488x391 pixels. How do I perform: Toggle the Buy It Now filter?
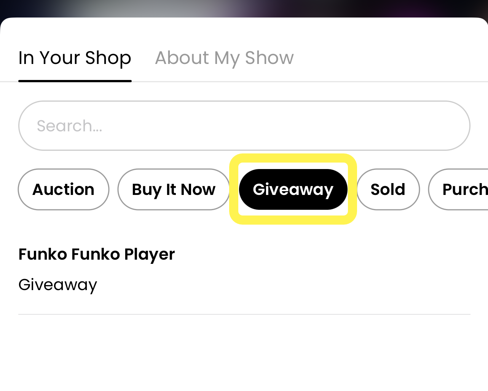tap(174, 189)
